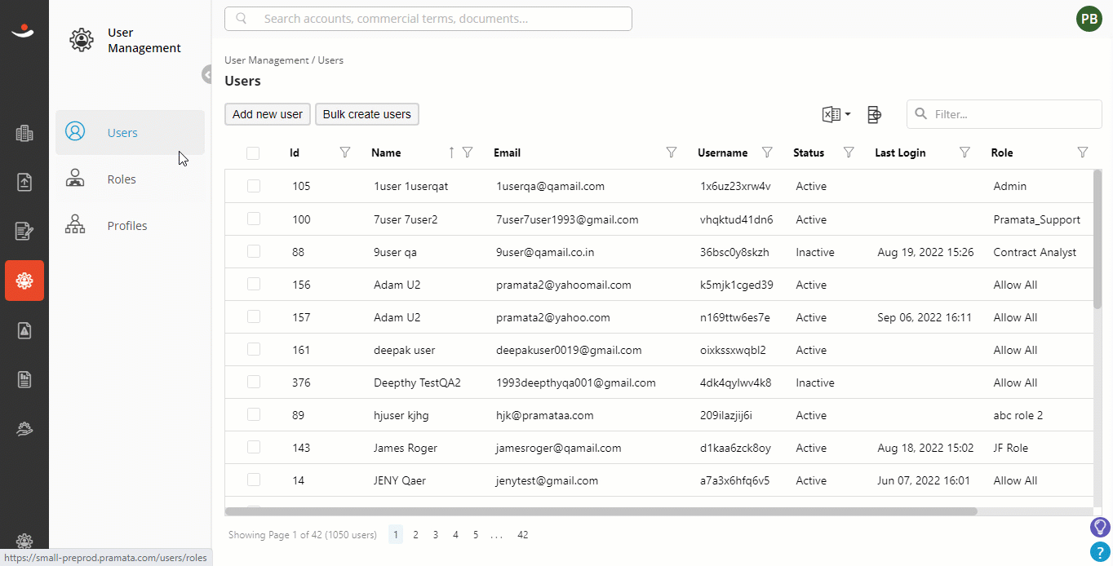Select Users in the side menu

130,132
